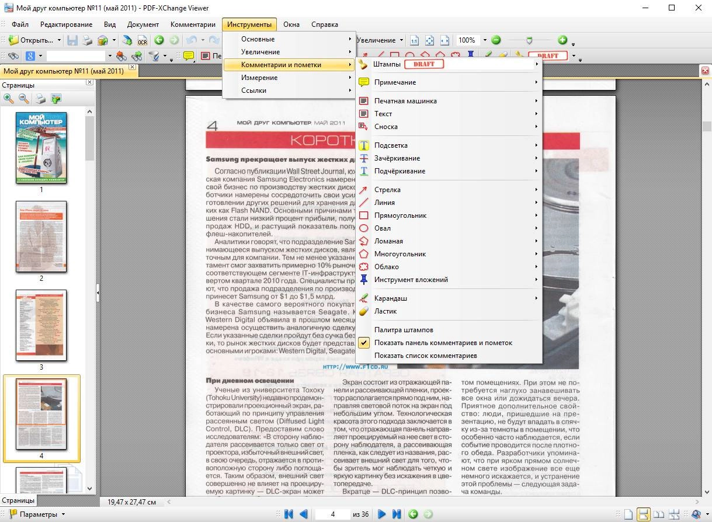Click the green plus zoom in button
This screenshot has width=712, height=522.
tap(562, 40)
